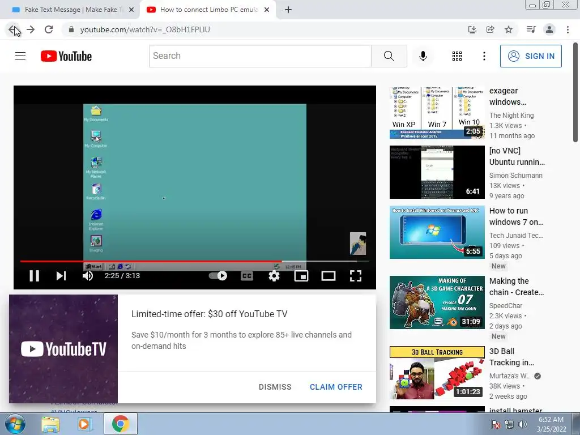
Task: Open Chrome three-dot menu
Action: [568, 29]
